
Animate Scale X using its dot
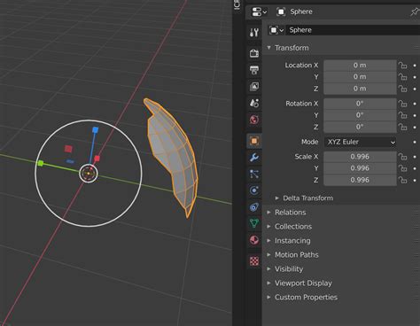click(415, 157)
